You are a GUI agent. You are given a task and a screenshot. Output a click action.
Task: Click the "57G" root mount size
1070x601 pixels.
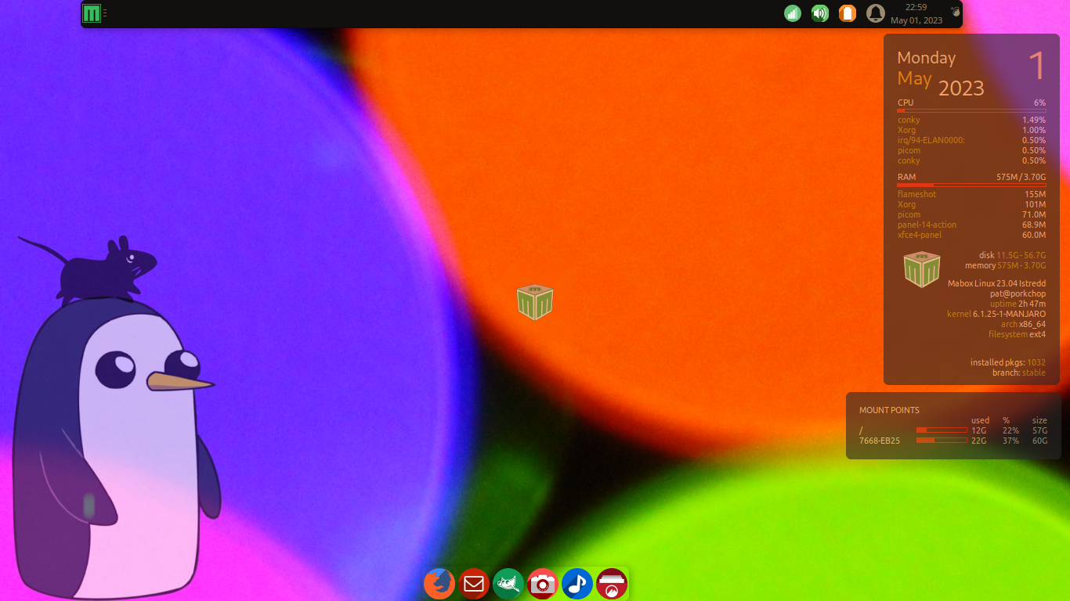(x=1039, y=430)
